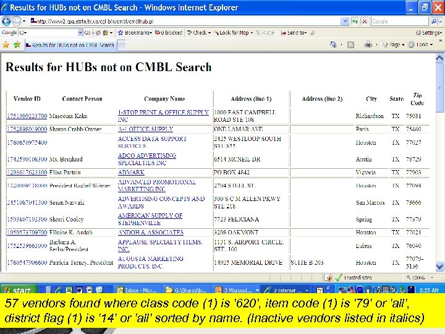Click the magnifier search button
445x334 pixels.
click(x=434, y=21)
